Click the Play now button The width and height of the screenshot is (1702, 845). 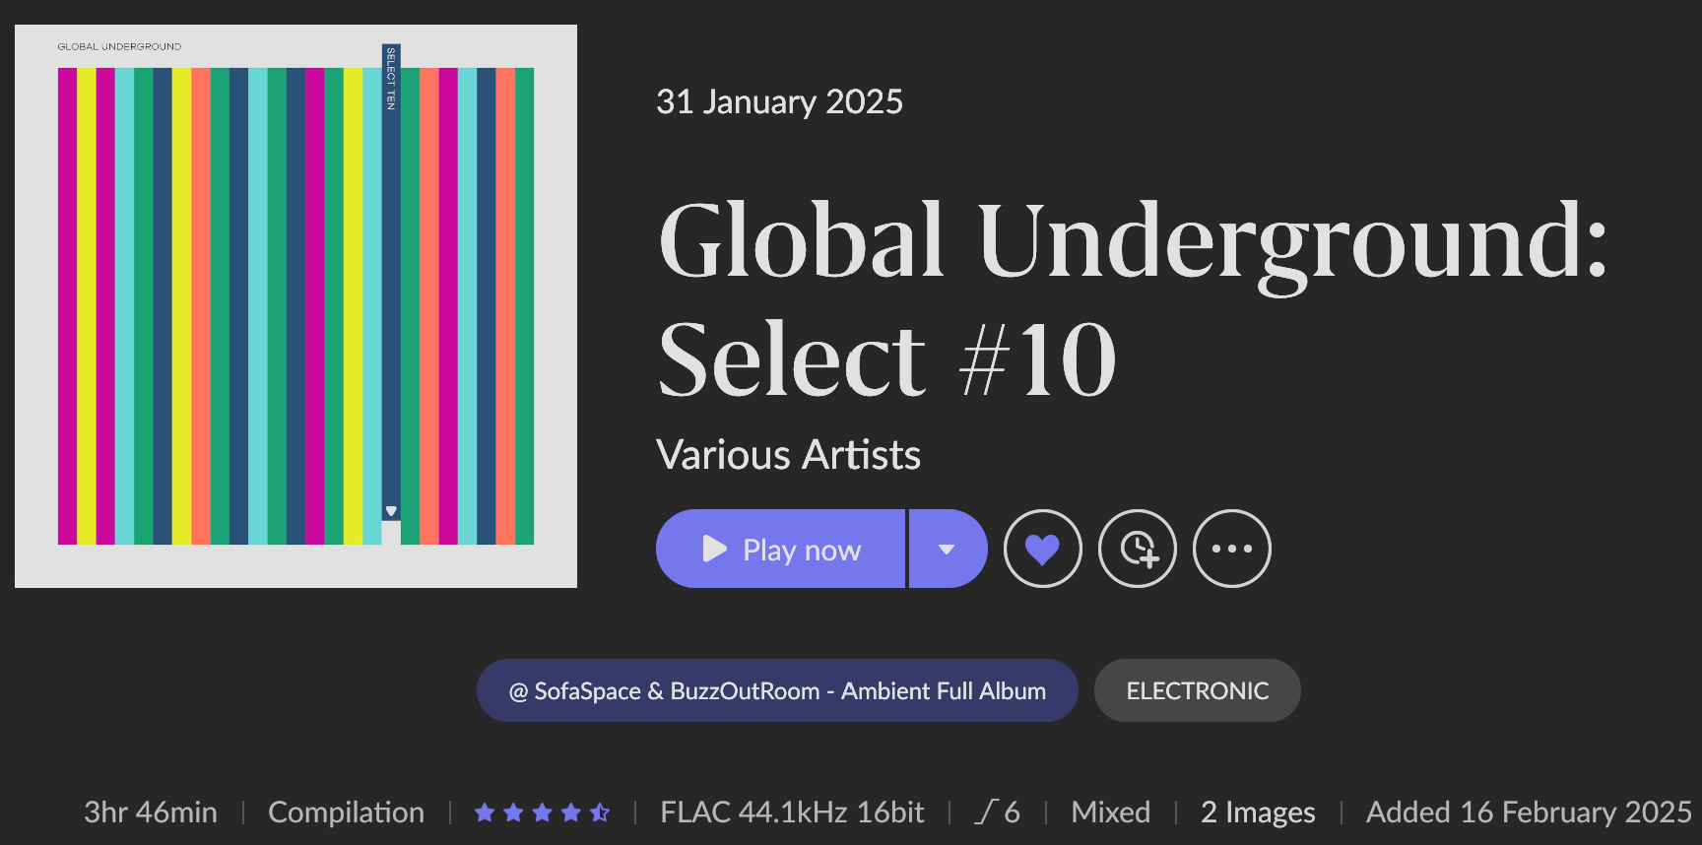(x=780, y=549)
